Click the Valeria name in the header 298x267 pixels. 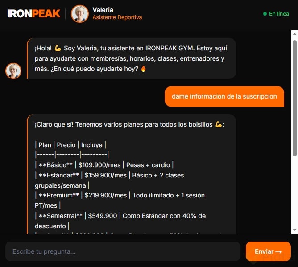[x=103, y=10]
